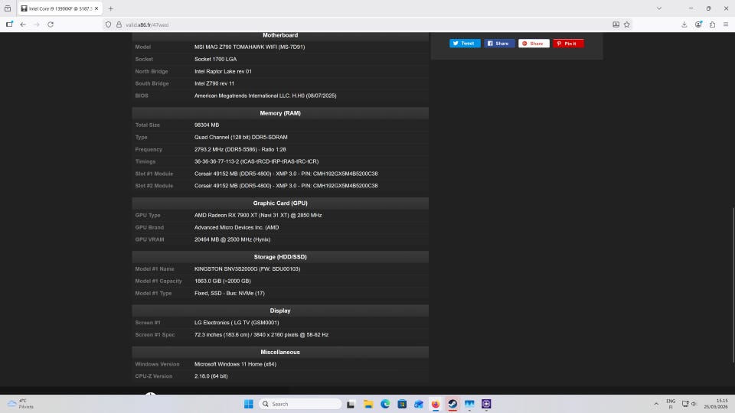Click Fixed, SSD - Bus: NVMe value
The width and height of the screenshot is (735, 413).
(230, 293)
